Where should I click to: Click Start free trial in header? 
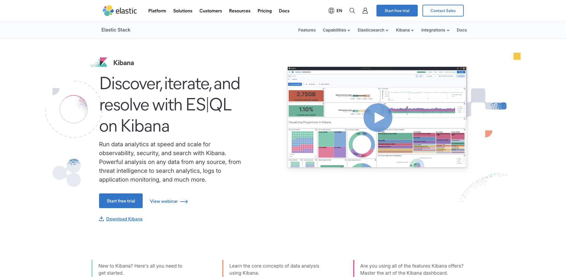pyautogui.click(x=397, y=11)
